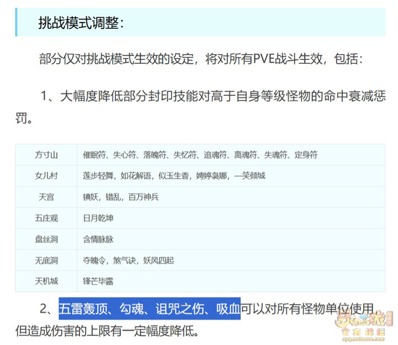The width and height of the screenshot is (398, 345).
Task: Click the cell starting 莲步轻舞
Action: (x=231, y=176)
